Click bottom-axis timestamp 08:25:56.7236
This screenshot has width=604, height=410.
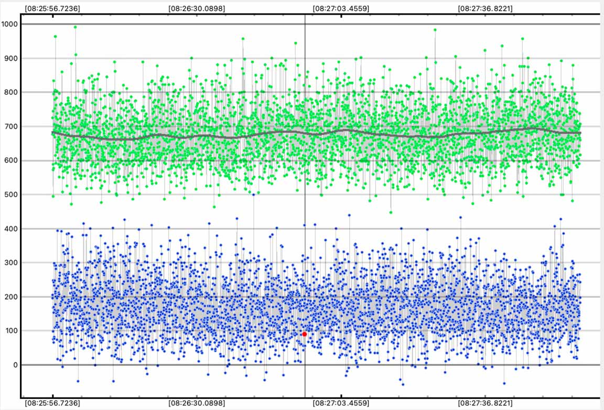click(52, 403)
